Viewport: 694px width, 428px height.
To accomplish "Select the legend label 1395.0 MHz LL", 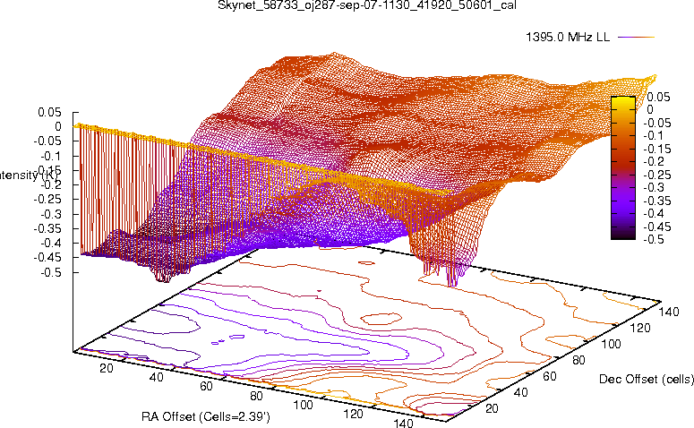I will [x=568, y=38].
